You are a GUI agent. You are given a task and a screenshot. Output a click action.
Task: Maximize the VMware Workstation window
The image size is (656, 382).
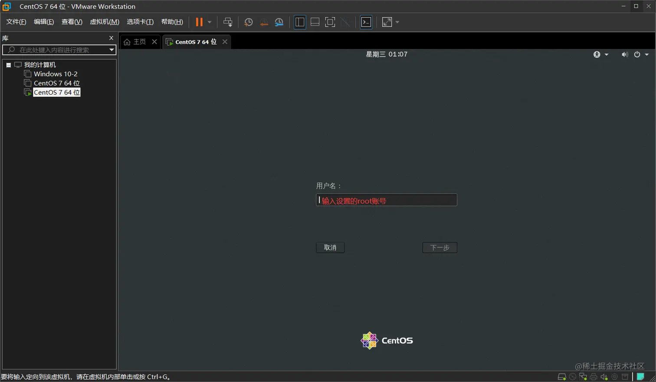636,6
